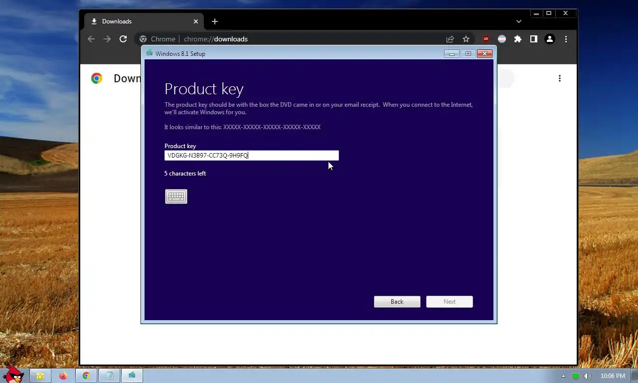638x383 pixels.
Task: Reload the page in Chrome
Action: (x=123, y=39)
